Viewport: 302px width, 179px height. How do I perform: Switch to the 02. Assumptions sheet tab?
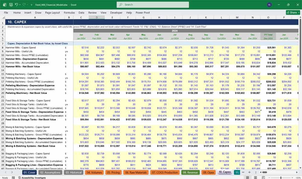coord(50,172)
